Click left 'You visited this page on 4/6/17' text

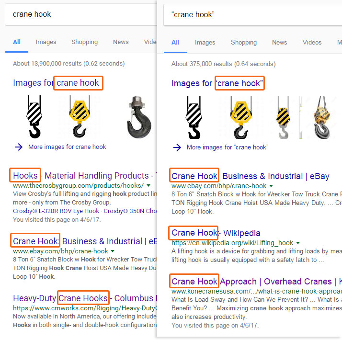(57, 220)
